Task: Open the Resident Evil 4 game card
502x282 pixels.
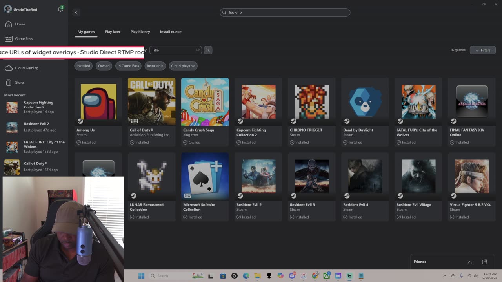Action: [365, 187]
